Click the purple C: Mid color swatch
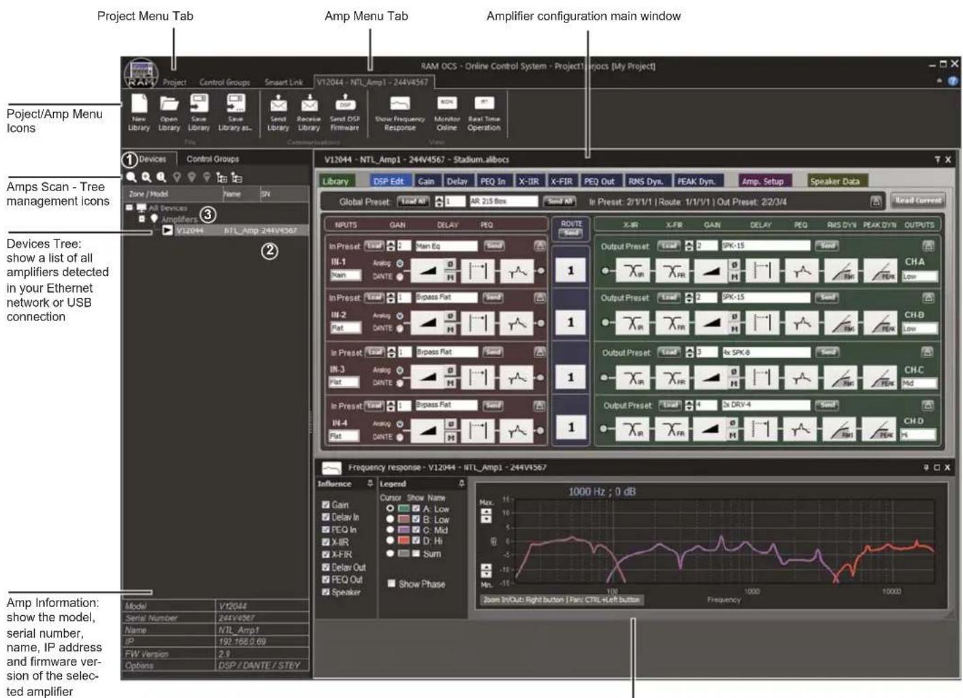The image size is (963, 698). pos(403,529)
